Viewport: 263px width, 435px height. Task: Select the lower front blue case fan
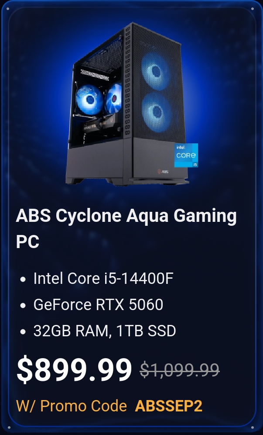157,111
